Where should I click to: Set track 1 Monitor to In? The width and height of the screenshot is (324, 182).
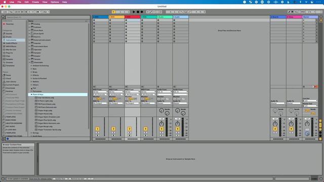pos(95,99)
